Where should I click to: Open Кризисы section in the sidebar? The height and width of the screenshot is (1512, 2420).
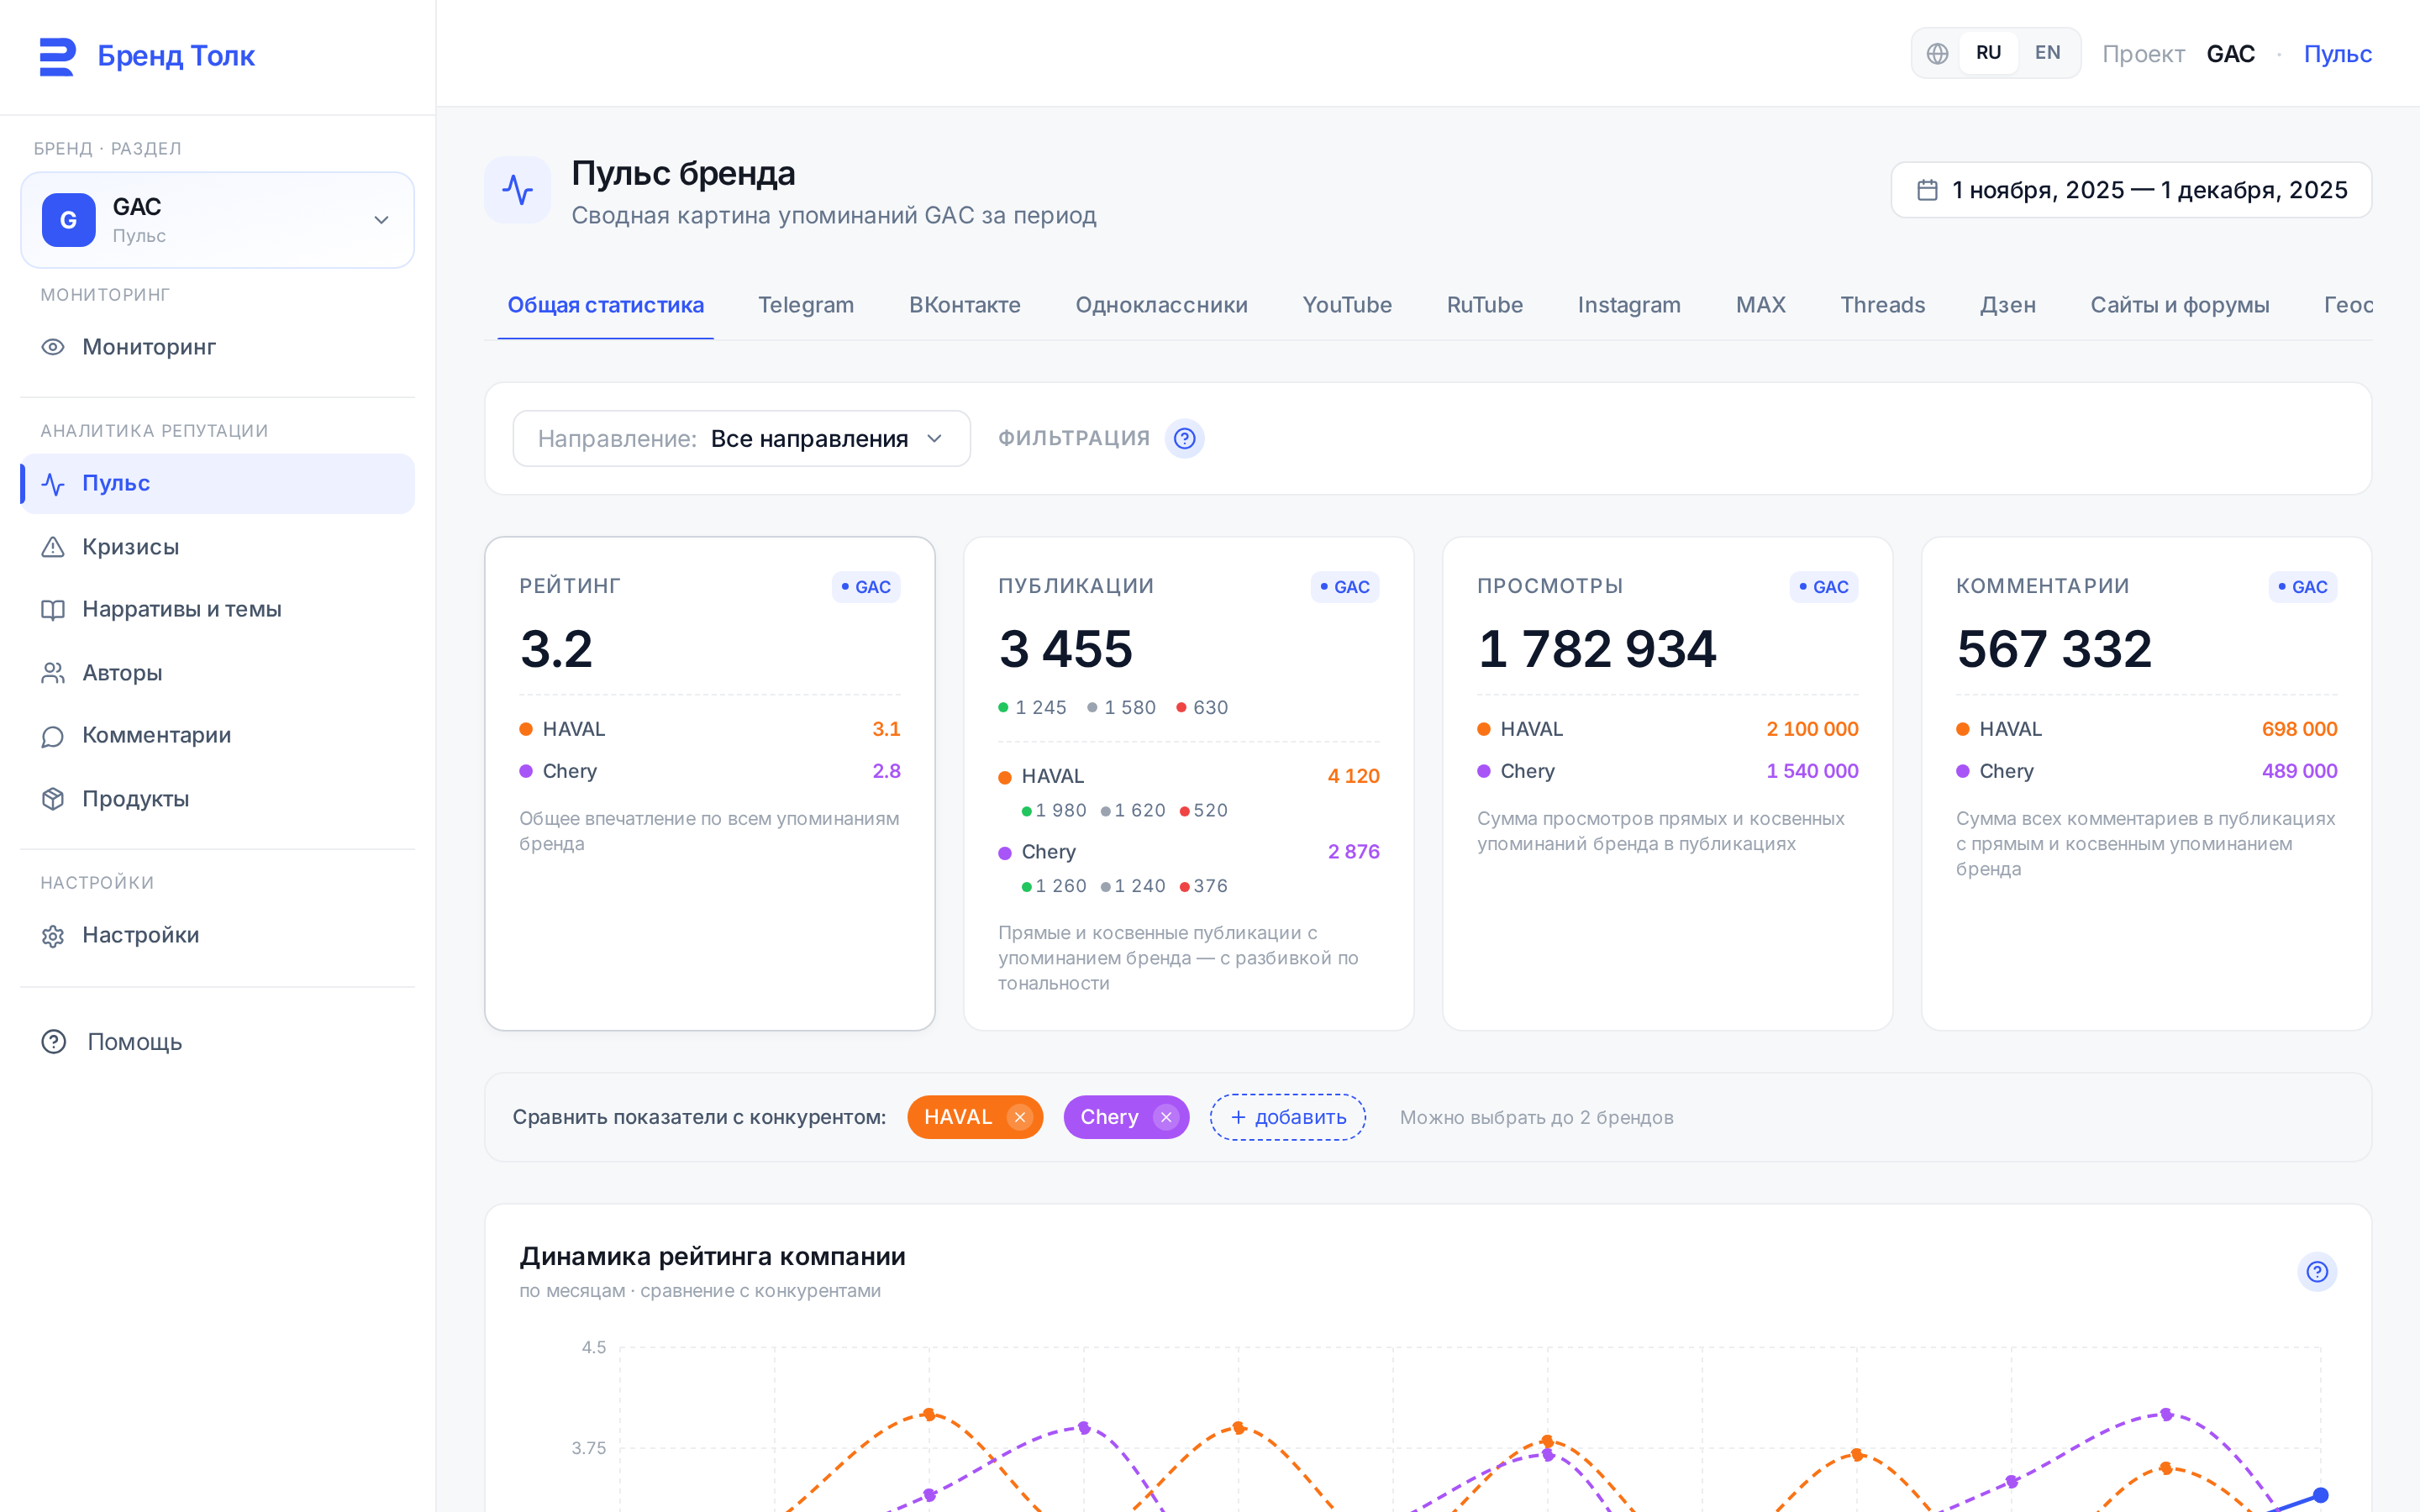[x=217, y=547]
